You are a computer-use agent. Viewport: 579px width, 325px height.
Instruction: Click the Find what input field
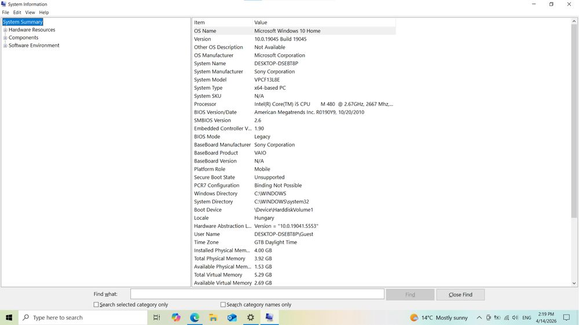(257, 294)
